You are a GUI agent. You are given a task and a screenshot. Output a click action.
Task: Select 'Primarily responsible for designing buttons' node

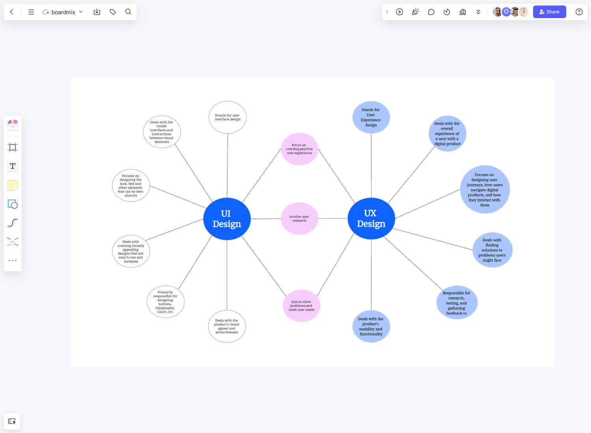(x=165, y=302)
